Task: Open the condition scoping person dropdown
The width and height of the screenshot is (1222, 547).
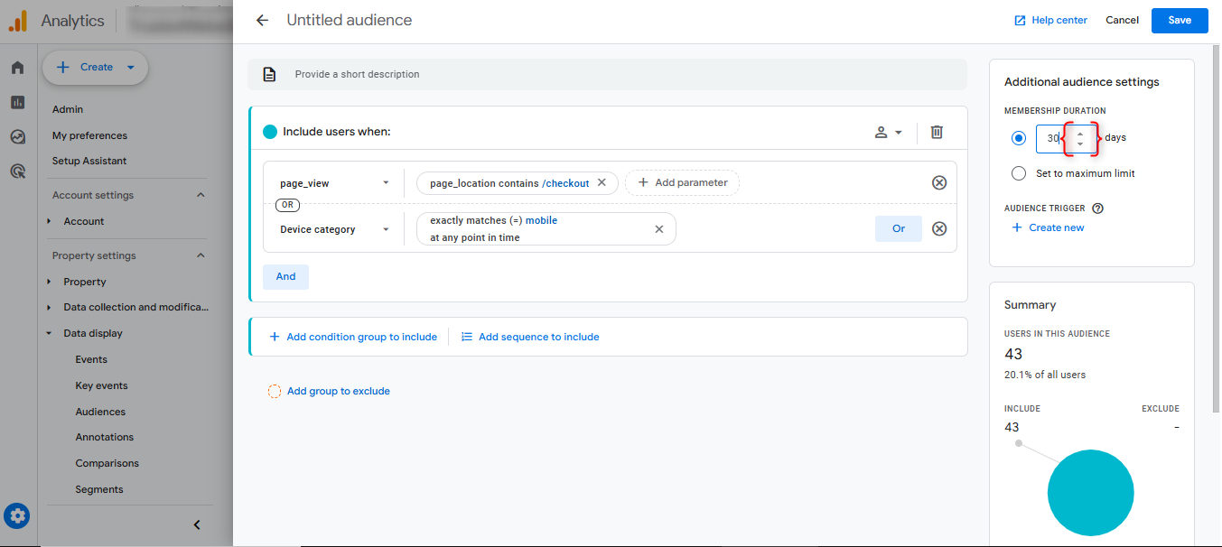Action: pos(888,132)
